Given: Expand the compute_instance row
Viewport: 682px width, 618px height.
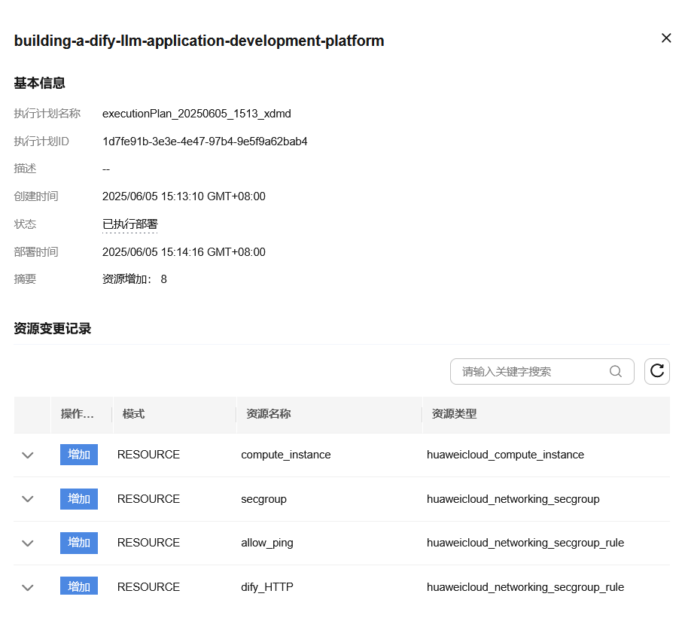Looking at the screenshot, I should click(x=28, y=455).
